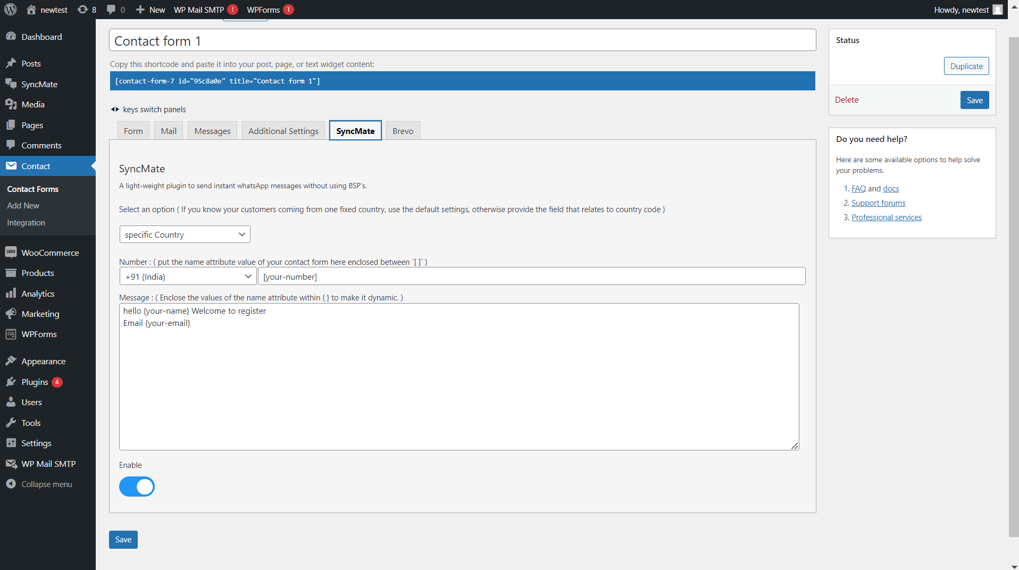Click inside the Message textarea
Screen dimensions: 1019x570
tap(459, 376)
